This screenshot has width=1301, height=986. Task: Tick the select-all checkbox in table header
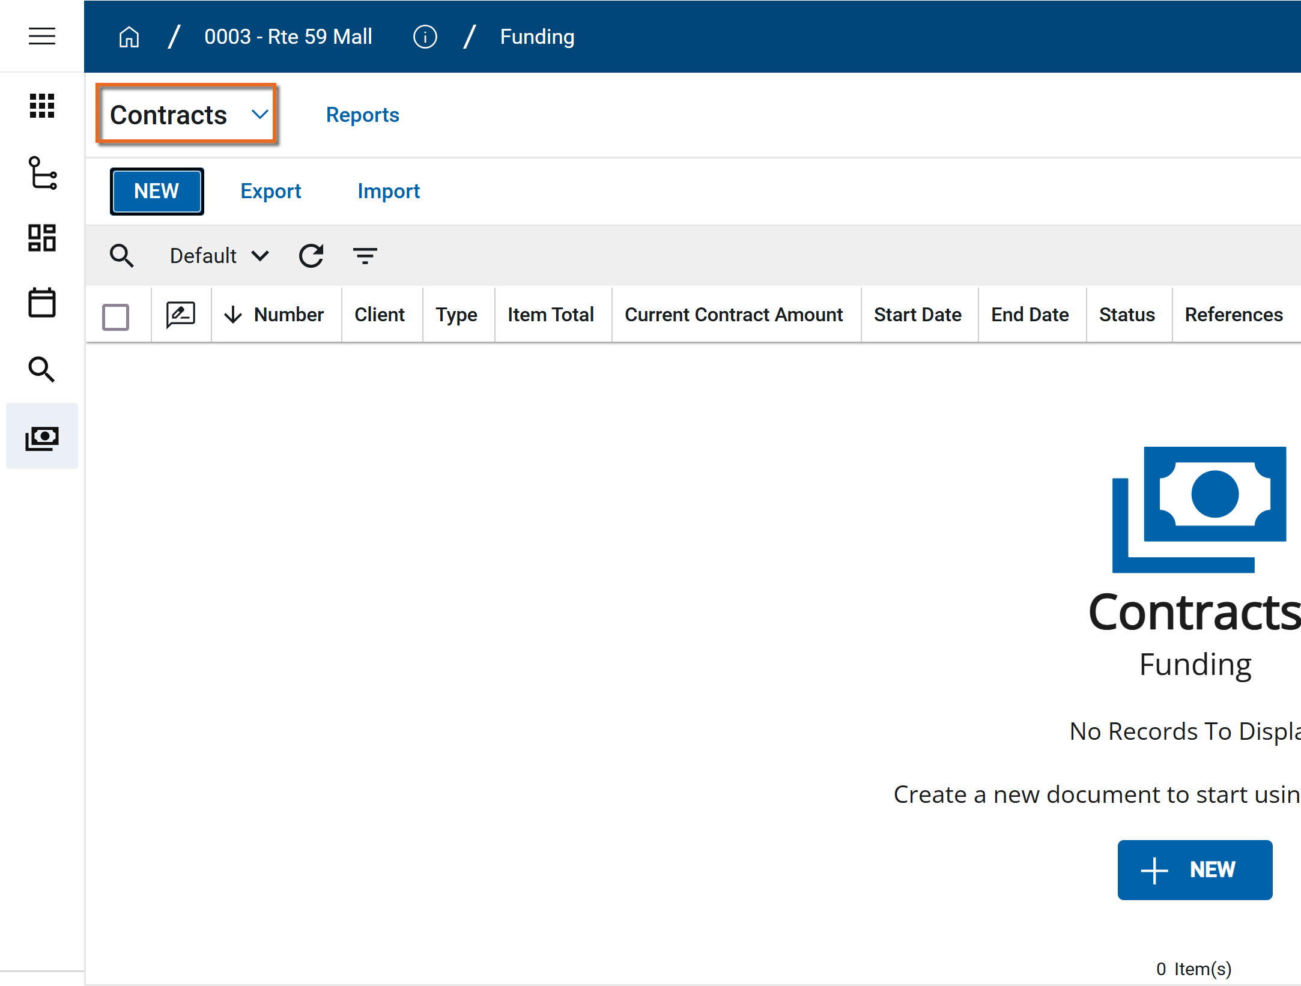tap(115, 316)
